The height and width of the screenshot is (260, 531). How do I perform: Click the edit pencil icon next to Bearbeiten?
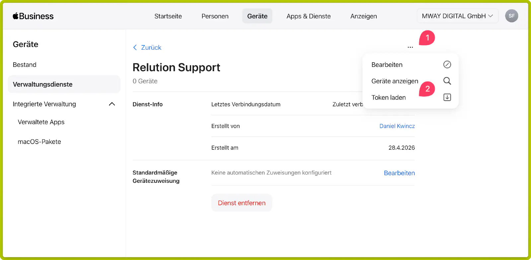click(x=447, y=65)
